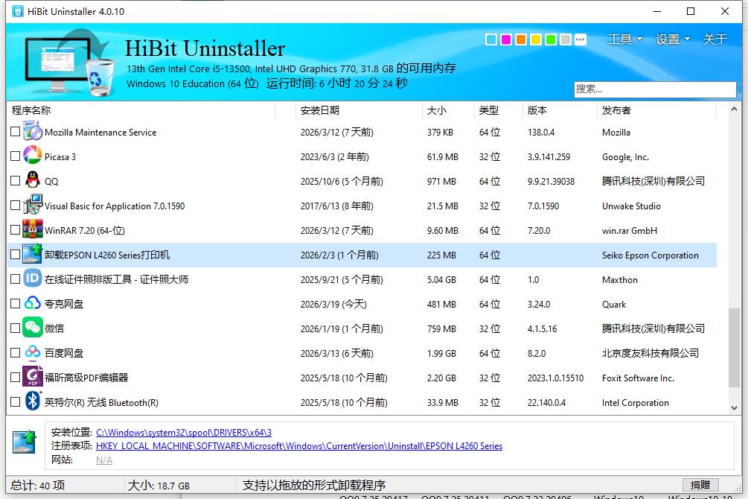
Task: Click the Seiko Epson Corporation publisher cell
Action: coord(650,255)
